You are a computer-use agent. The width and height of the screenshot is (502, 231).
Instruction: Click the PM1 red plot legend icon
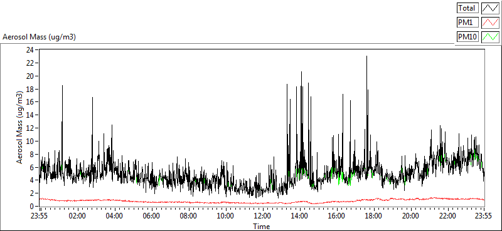[490, 23]
